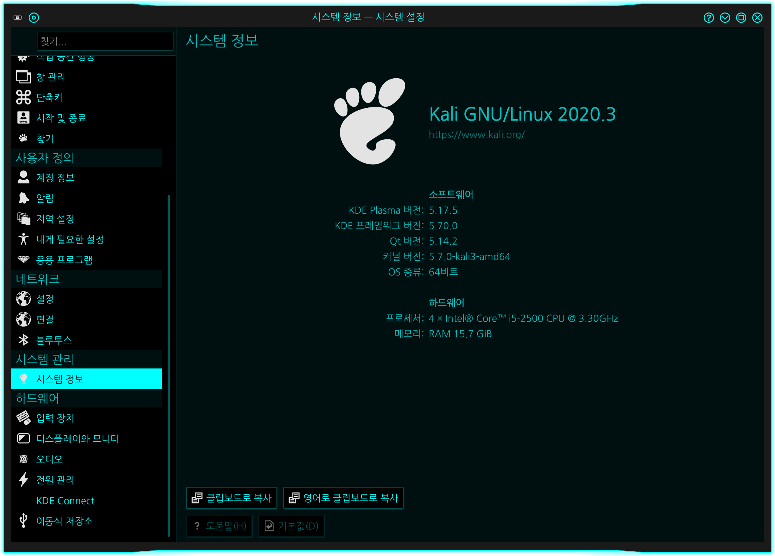Screen dimensions: 775x556
Task: Select the regional settings entry
Action: pos(55,219)
